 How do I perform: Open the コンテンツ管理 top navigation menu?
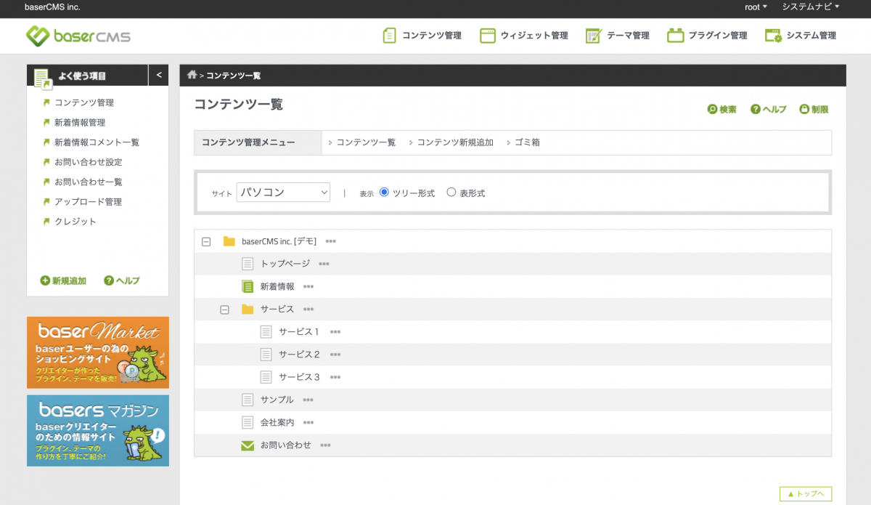tap(422, 36)
